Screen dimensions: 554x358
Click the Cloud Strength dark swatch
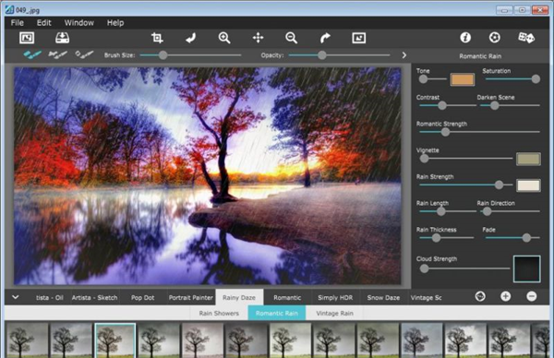pos(526,268)
